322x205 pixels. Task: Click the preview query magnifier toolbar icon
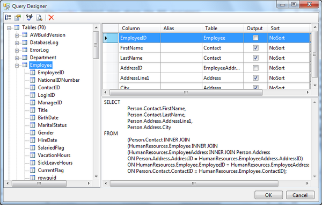pyautogui.click(x=39, y=18)
